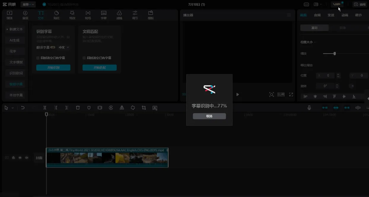This screenshot has height=197, width=369.
Task: Tick 同时清空已有字幕 under 识别字幕
Action: (38, 58)
